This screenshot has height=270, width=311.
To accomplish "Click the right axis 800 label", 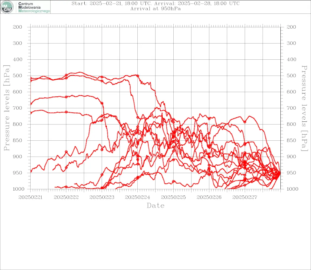I will click(291, 124).
